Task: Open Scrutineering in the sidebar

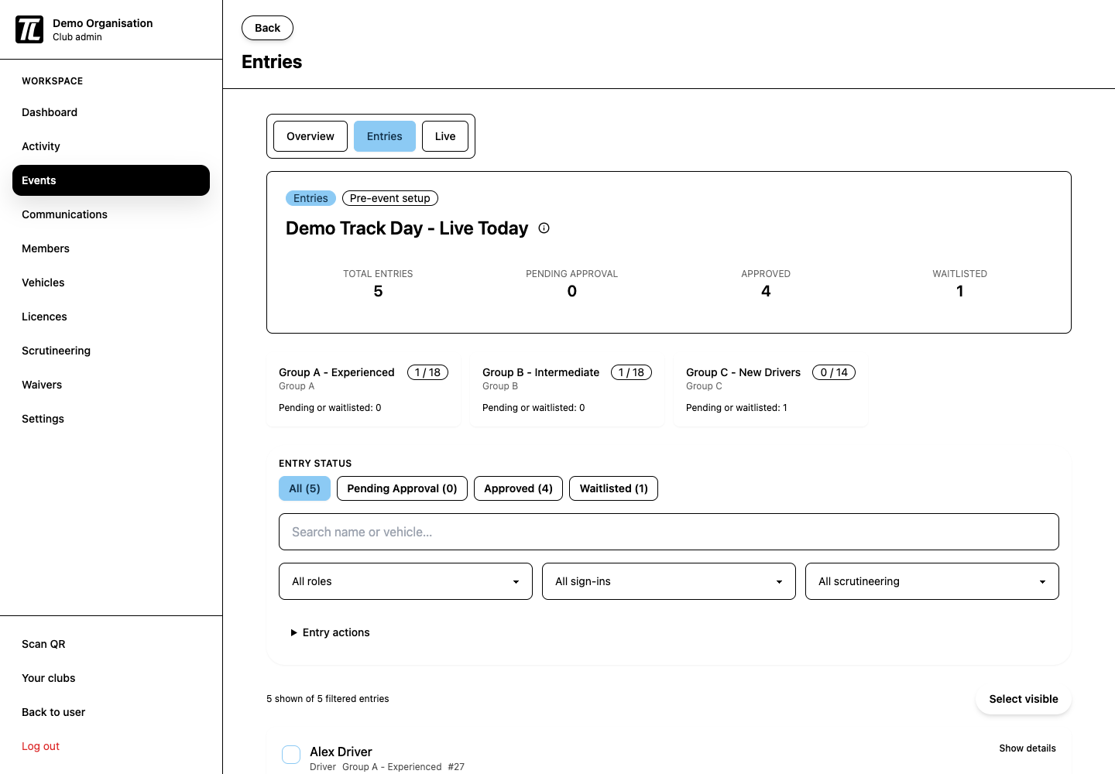Action: (x=111, y=351)
